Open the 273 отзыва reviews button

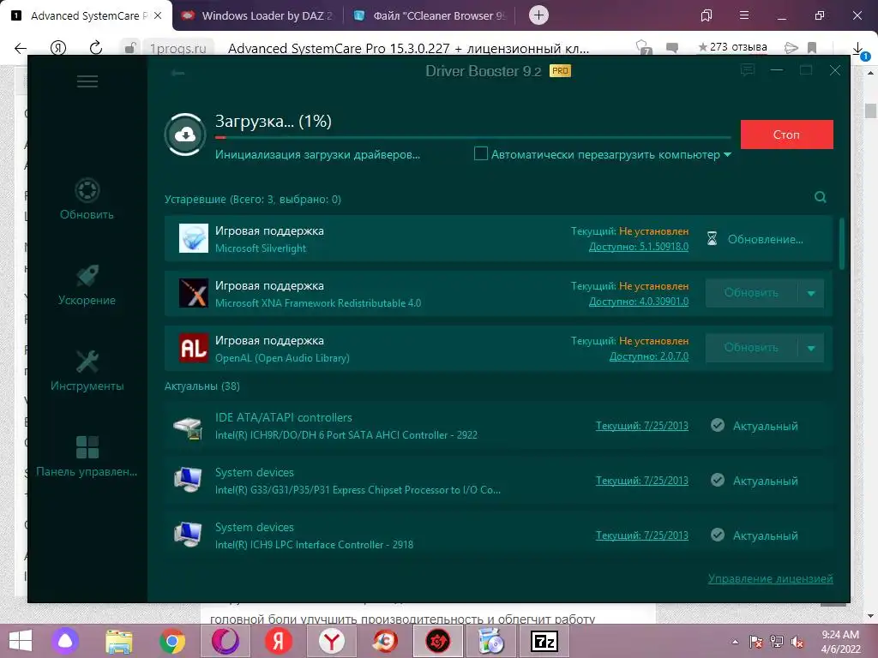pos(732,48)
